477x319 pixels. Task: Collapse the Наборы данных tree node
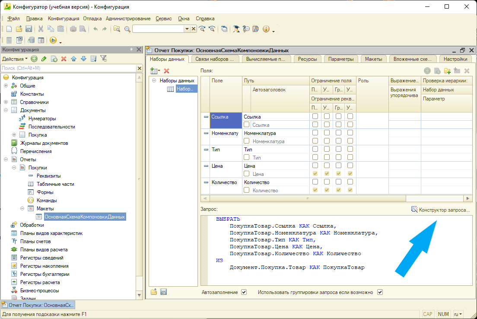[154, 81]
